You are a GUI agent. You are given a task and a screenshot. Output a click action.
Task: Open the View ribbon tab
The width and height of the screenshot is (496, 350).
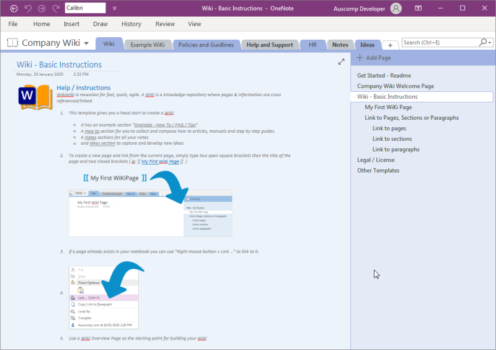tap(194, 24)
